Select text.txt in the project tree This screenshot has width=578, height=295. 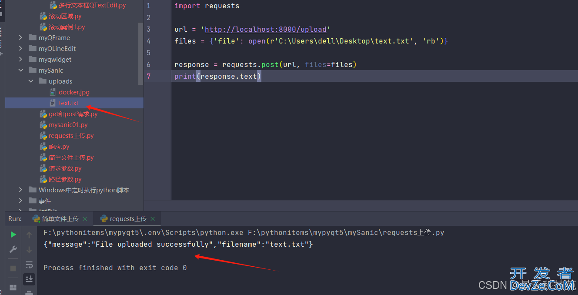69,103
